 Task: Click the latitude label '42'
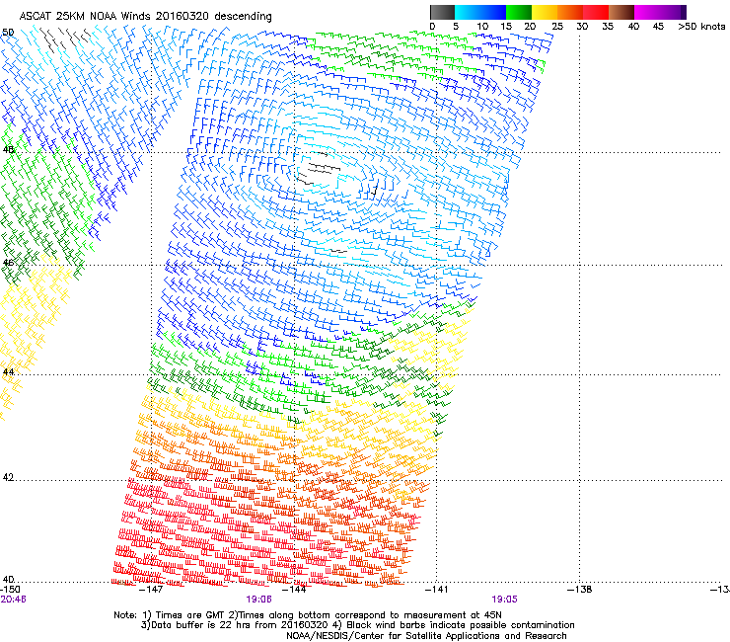[8, 477]
